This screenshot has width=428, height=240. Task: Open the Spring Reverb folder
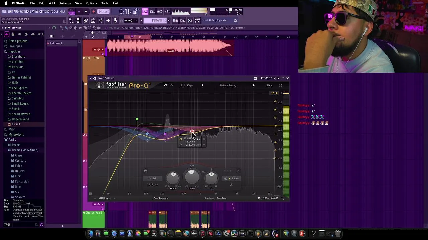(21, 114)
